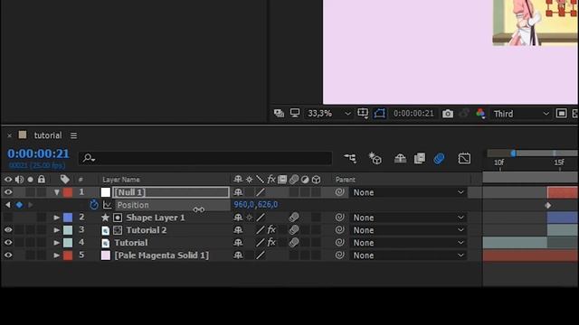
Task: Toggle lock box for Null 1 layer
Action: 42,192
